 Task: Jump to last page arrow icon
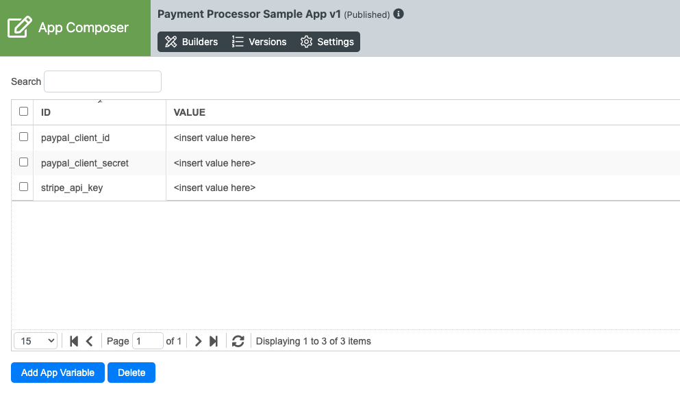[214, 341]
